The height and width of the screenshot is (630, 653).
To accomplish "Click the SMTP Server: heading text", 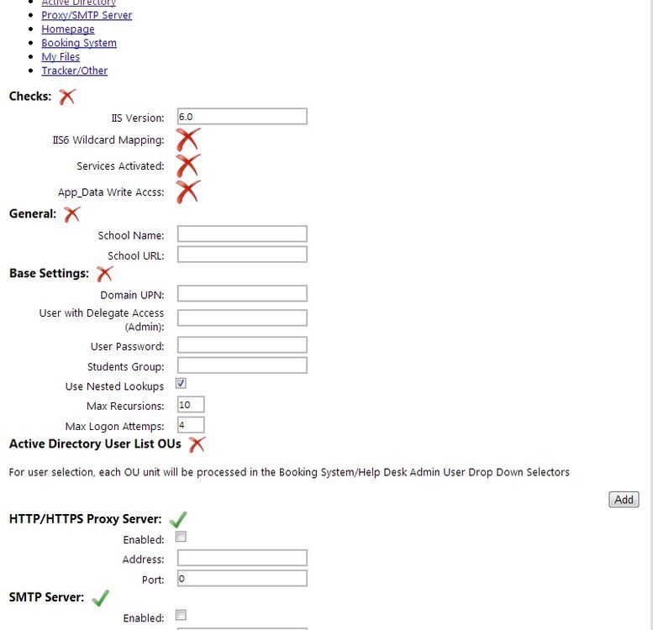I will pyautogui.click(x=46, y=597).
